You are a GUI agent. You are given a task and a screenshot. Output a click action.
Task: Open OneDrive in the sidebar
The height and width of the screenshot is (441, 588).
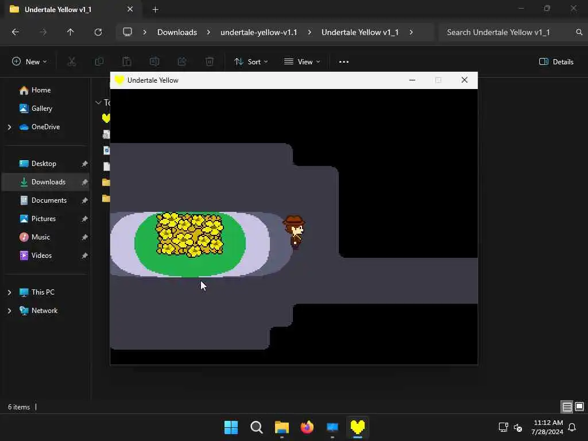[x=45, y=127]
